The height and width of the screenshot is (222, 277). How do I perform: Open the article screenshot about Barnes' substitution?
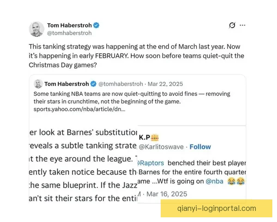click(83, 162)
